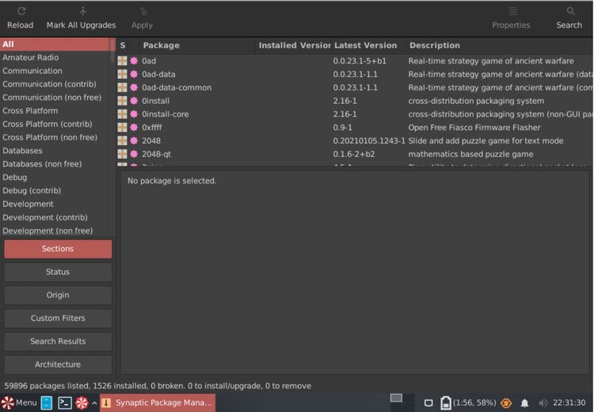Click the notification bell tray icon

pos(524,403)
